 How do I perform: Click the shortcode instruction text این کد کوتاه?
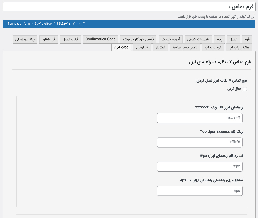pyautogui.click(x=217, y=17)
